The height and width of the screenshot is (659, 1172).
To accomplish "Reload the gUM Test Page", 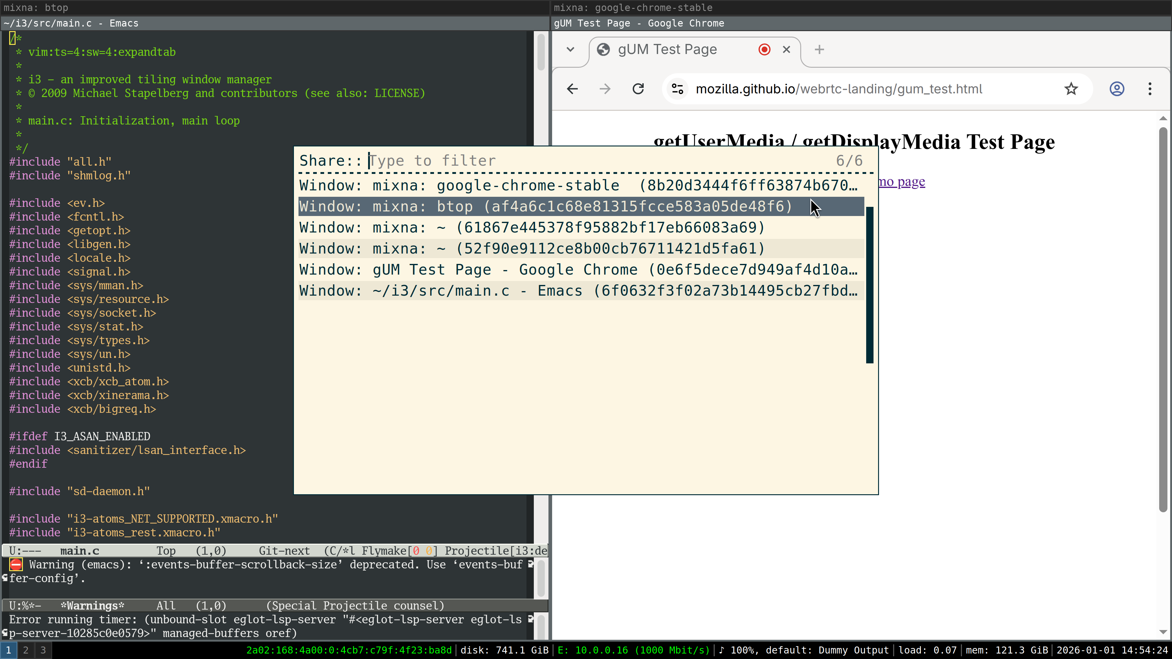I will click(x=638, y=89).
